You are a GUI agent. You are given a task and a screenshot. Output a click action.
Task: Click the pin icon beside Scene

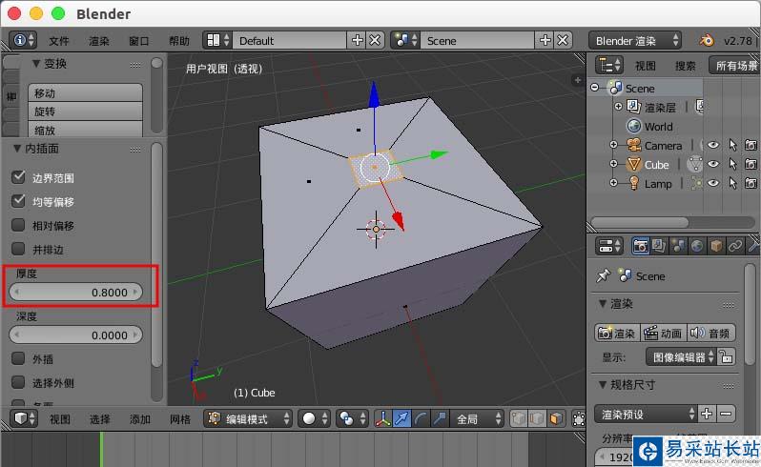602,275
